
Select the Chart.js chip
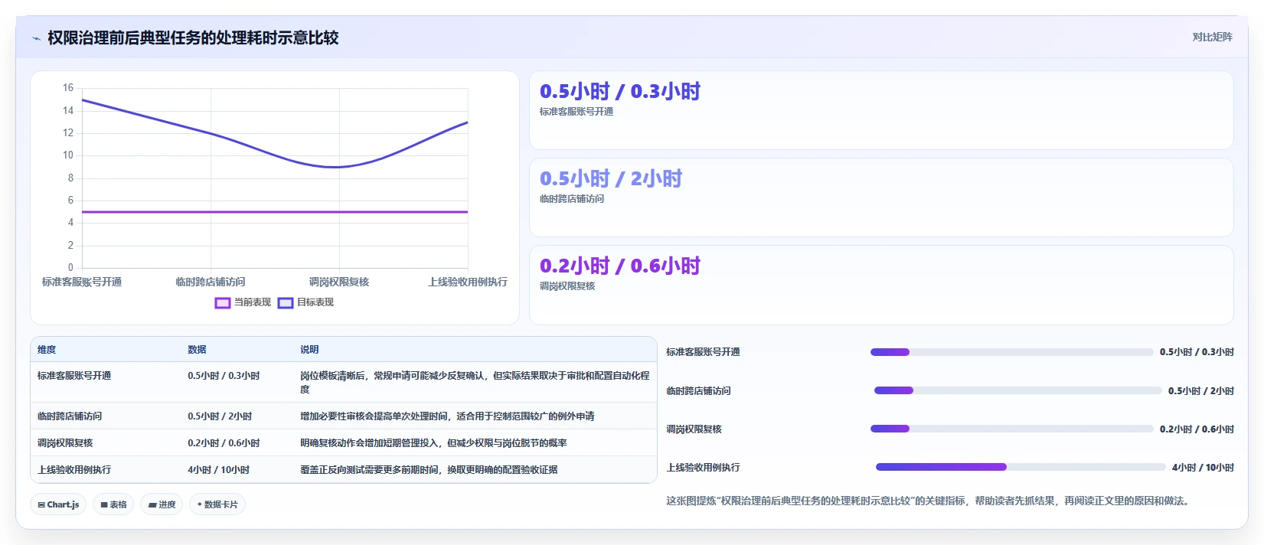(58, 504)
